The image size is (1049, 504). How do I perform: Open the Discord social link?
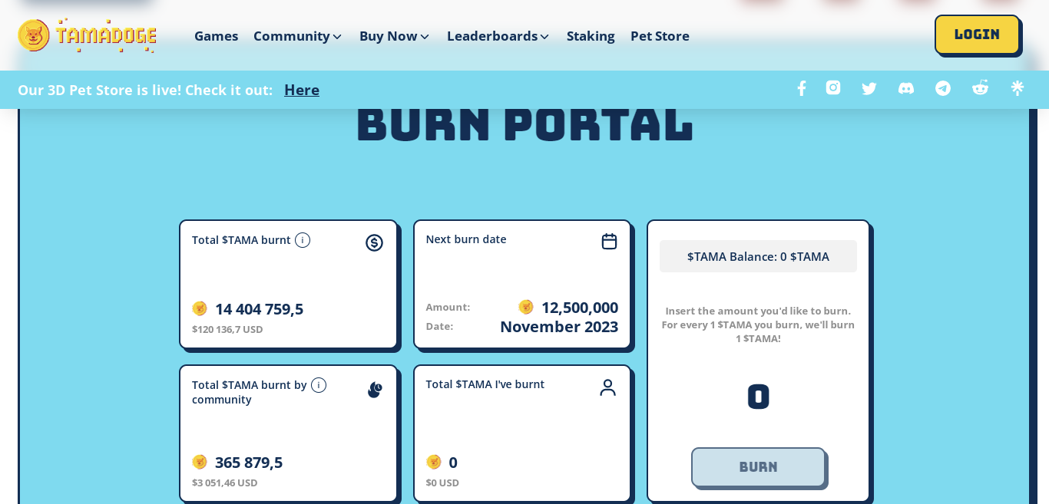coord(906,88)
